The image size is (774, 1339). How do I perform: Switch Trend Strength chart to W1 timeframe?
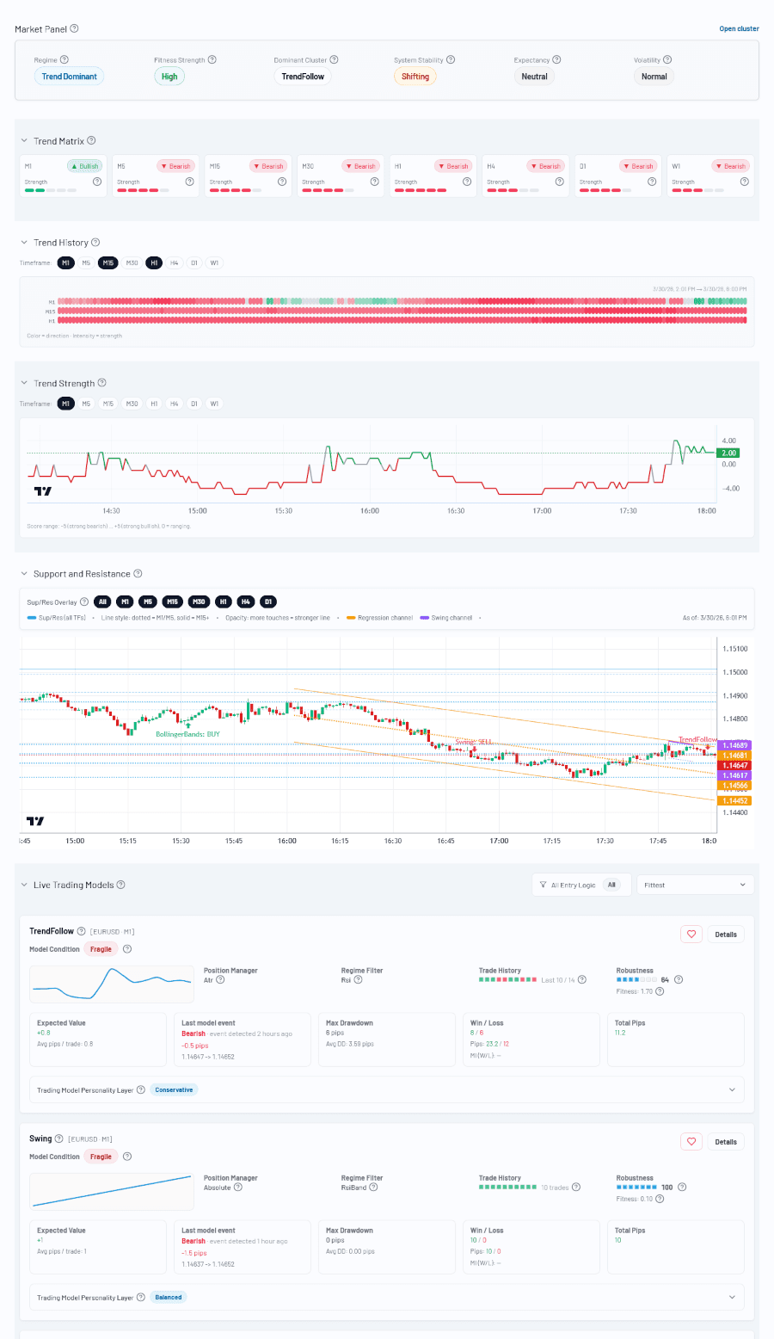click(213, 404)
